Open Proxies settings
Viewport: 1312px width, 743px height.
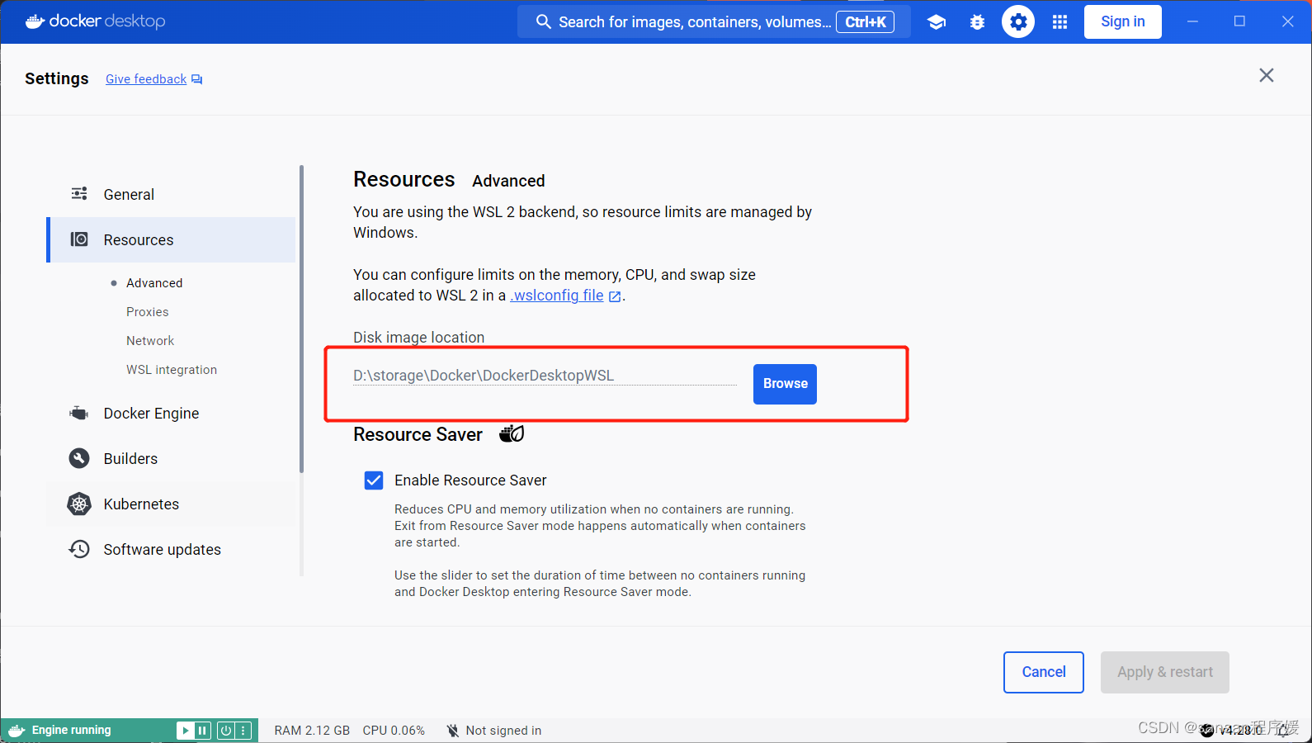(148, 312)
